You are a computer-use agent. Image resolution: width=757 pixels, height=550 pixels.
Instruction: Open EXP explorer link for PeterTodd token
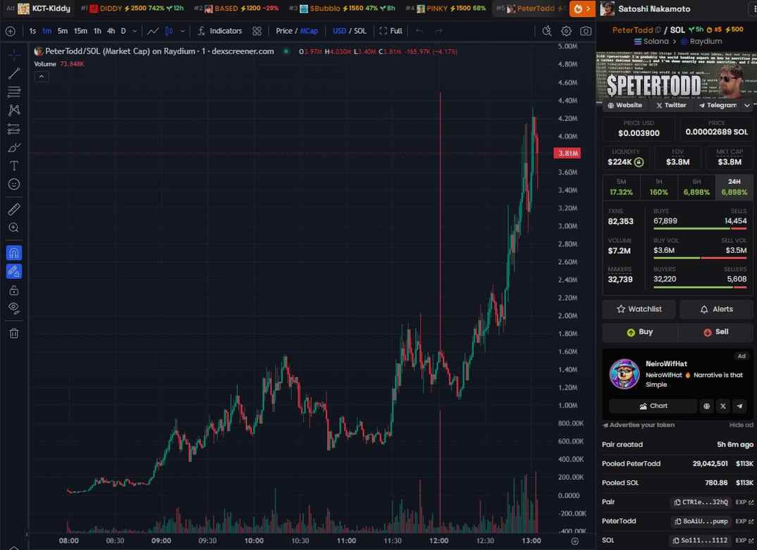744,522
